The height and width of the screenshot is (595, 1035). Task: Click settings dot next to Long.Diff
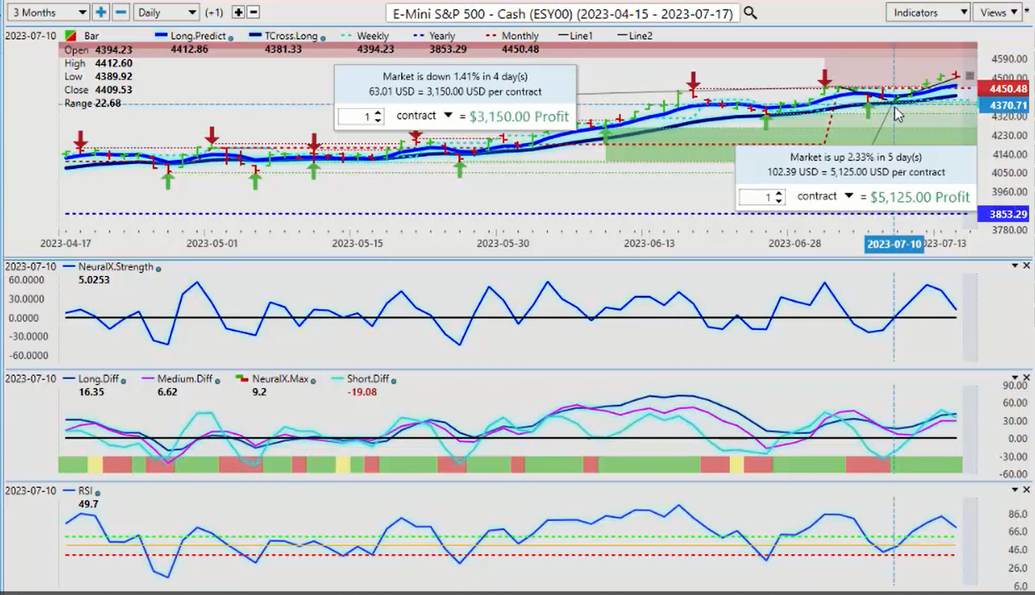124,381
